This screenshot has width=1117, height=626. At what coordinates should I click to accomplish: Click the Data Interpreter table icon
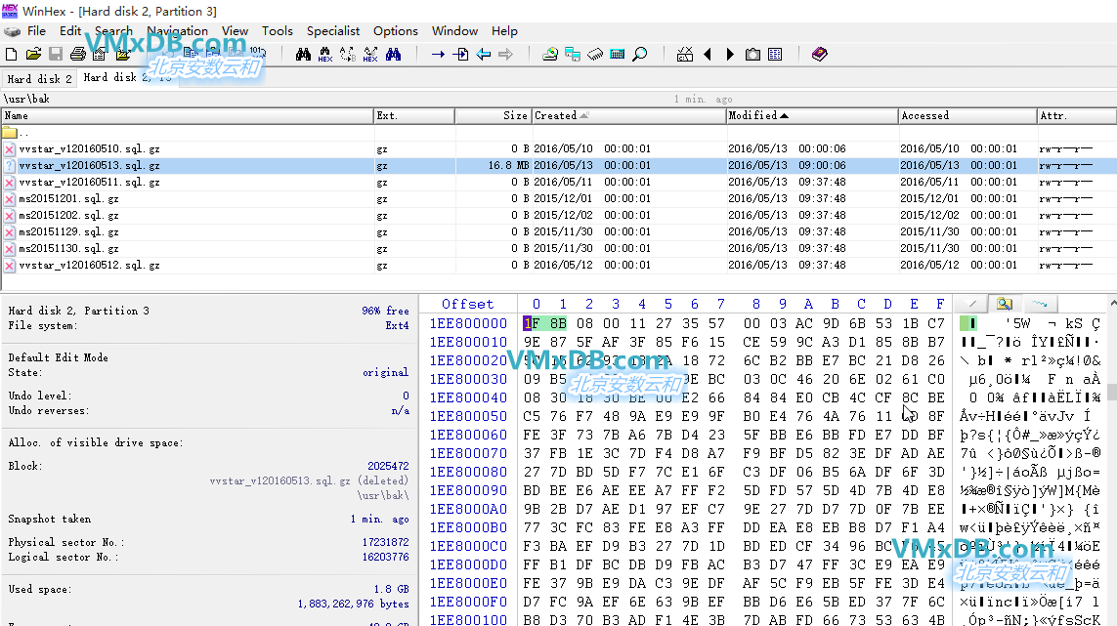(x=775, y=54)
